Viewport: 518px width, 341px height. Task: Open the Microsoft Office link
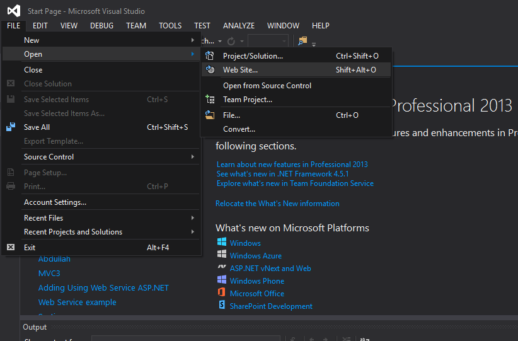pos(256,294)
